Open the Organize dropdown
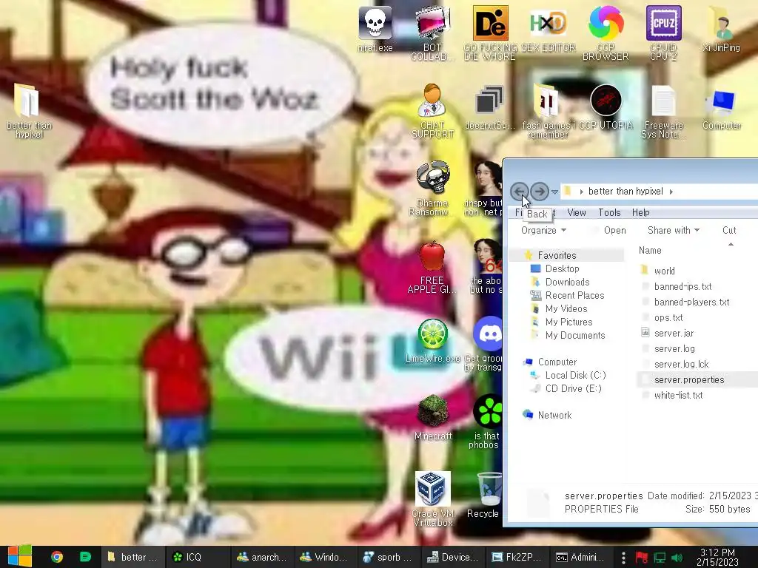The height and width of the screenshot is (568, 758). (543, 231)
